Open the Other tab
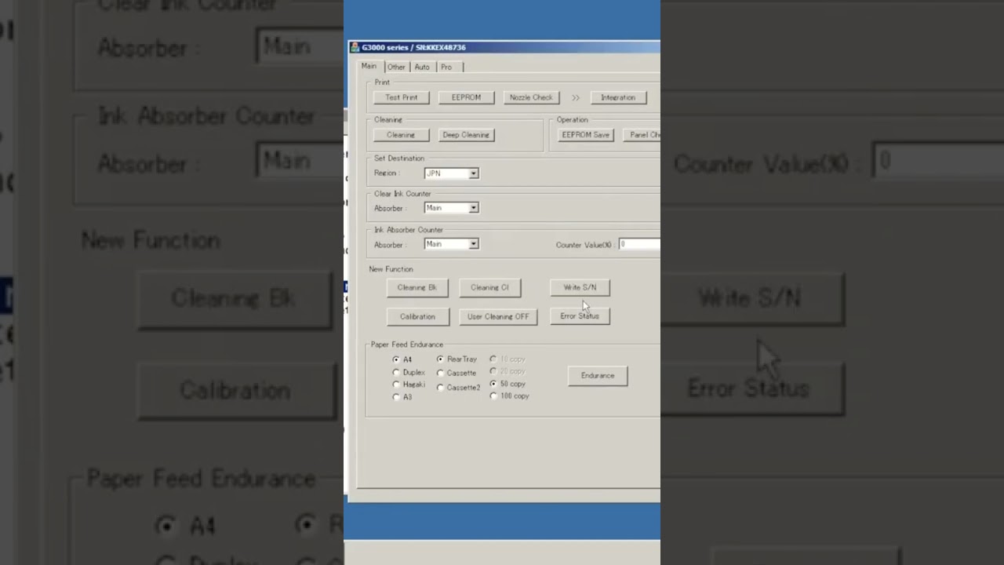1004x565 pixels. (x=396, y=67)
